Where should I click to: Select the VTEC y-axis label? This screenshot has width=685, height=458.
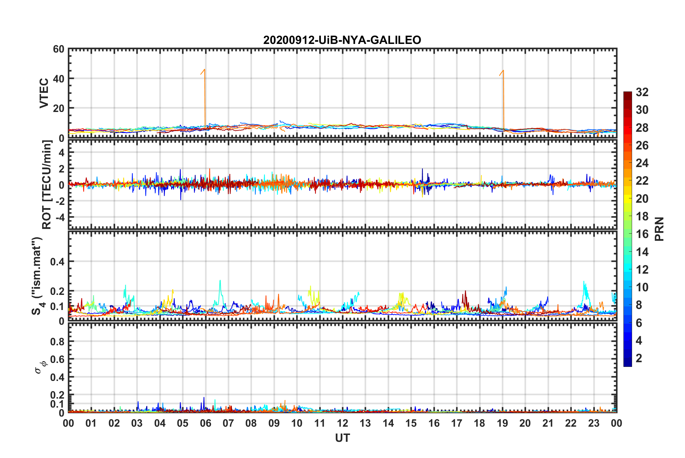click(x=44, y=93)
